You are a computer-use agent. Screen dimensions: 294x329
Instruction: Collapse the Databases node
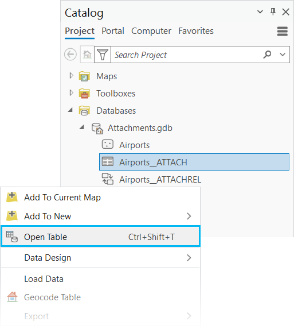coord(70,110)
